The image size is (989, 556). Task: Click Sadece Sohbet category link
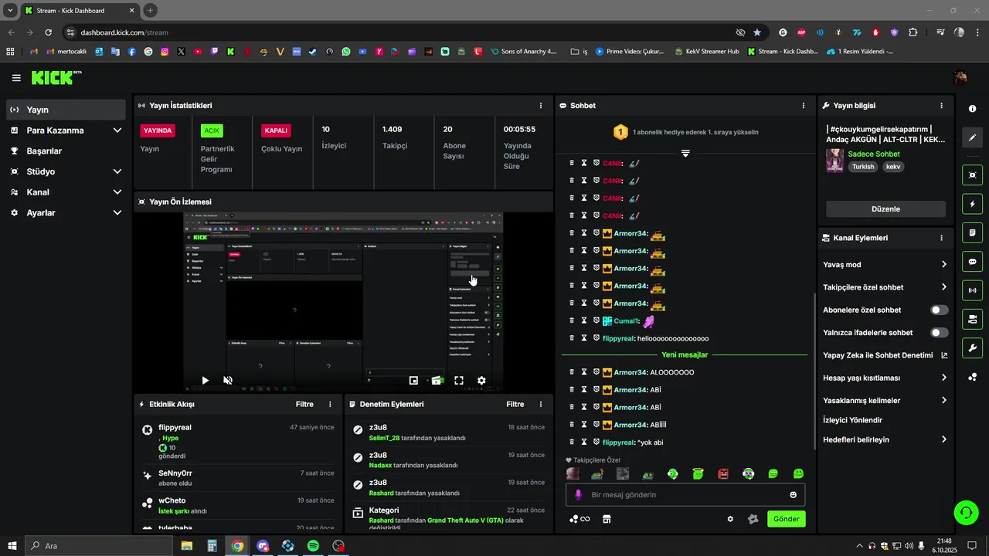(x=874, y=154)
